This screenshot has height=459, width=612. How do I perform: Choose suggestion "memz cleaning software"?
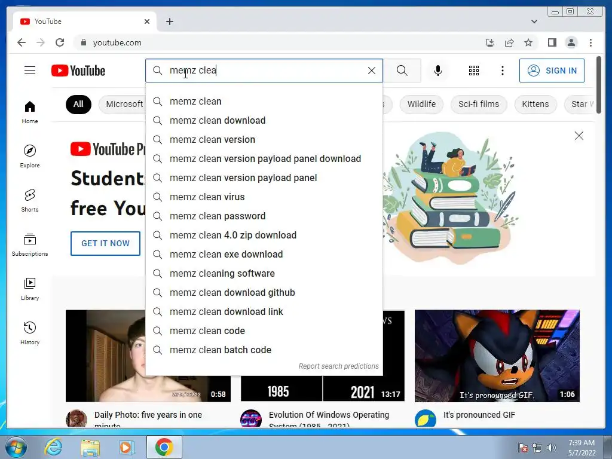click(x=264, y=274)
